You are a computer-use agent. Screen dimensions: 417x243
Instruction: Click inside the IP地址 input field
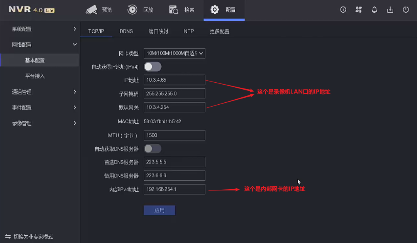coord(174,80)
